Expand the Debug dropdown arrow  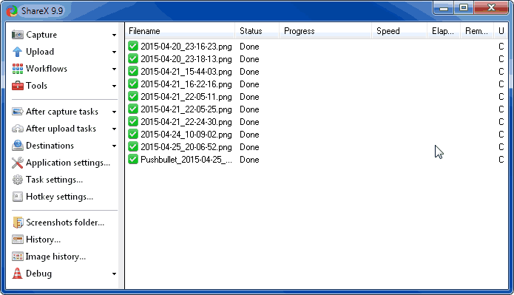[x=114, y=274]
